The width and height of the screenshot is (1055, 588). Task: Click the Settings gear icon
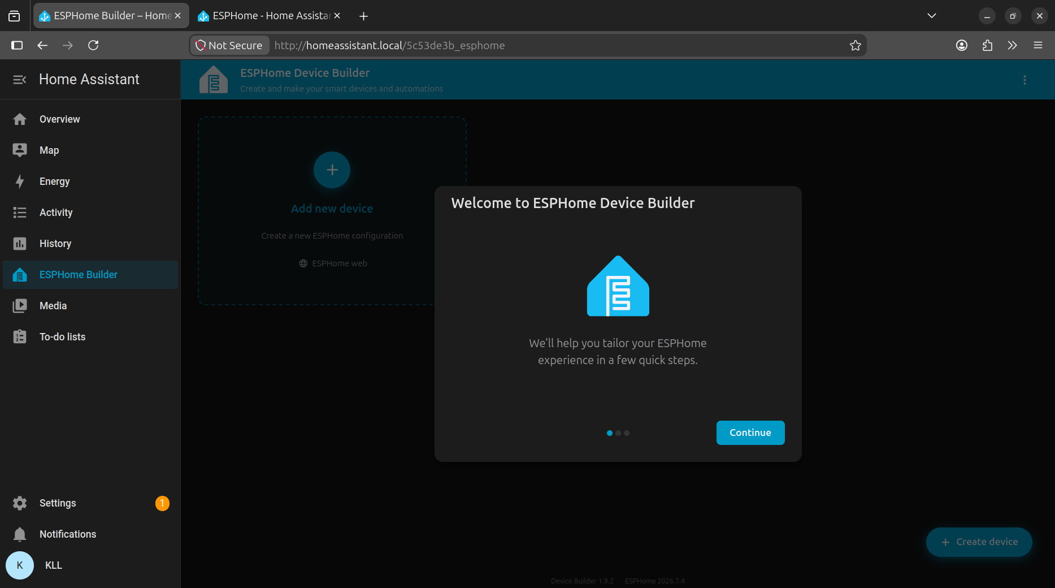20,503
